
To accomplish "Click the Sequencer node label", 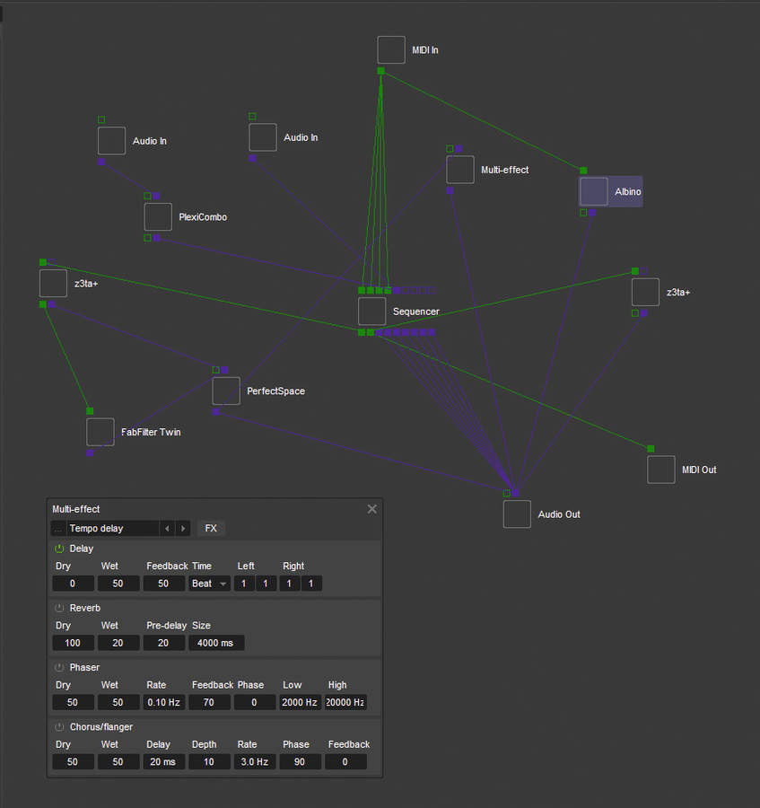I will click(416, 312).
